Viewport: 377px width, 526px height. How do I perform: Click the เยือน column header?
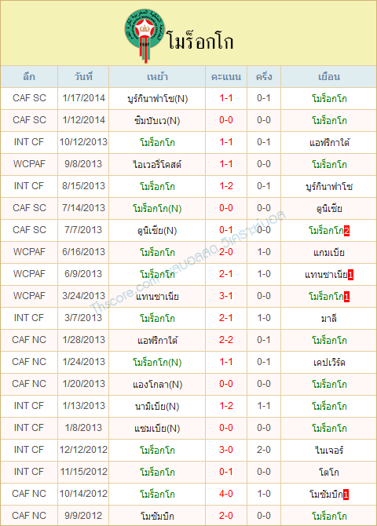coord(328,77)
